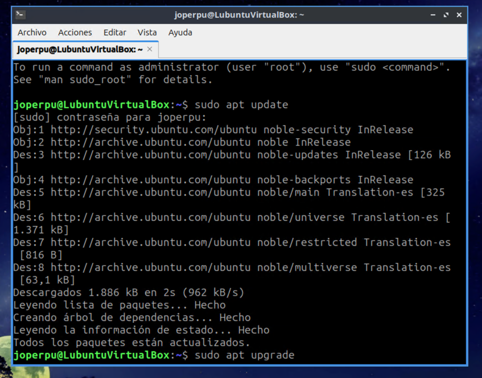Click the Des:6 noble/universe Translation-es line
This screenshot has height=378, width=482.
click(x=232, y=217)
